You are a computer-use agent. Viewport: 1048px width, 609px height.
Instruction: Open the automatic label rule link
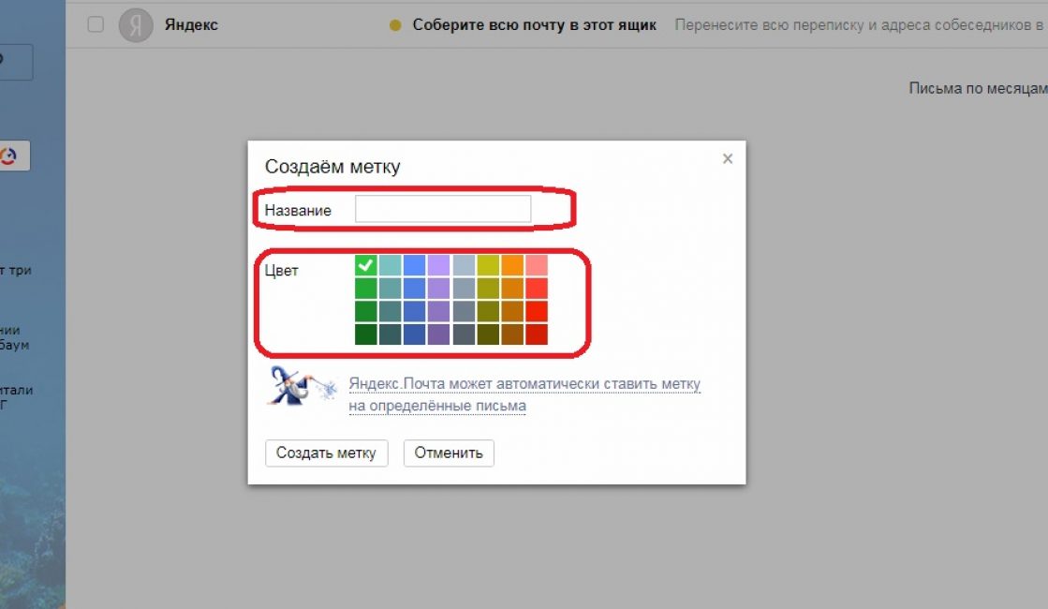tap(524, 394)
